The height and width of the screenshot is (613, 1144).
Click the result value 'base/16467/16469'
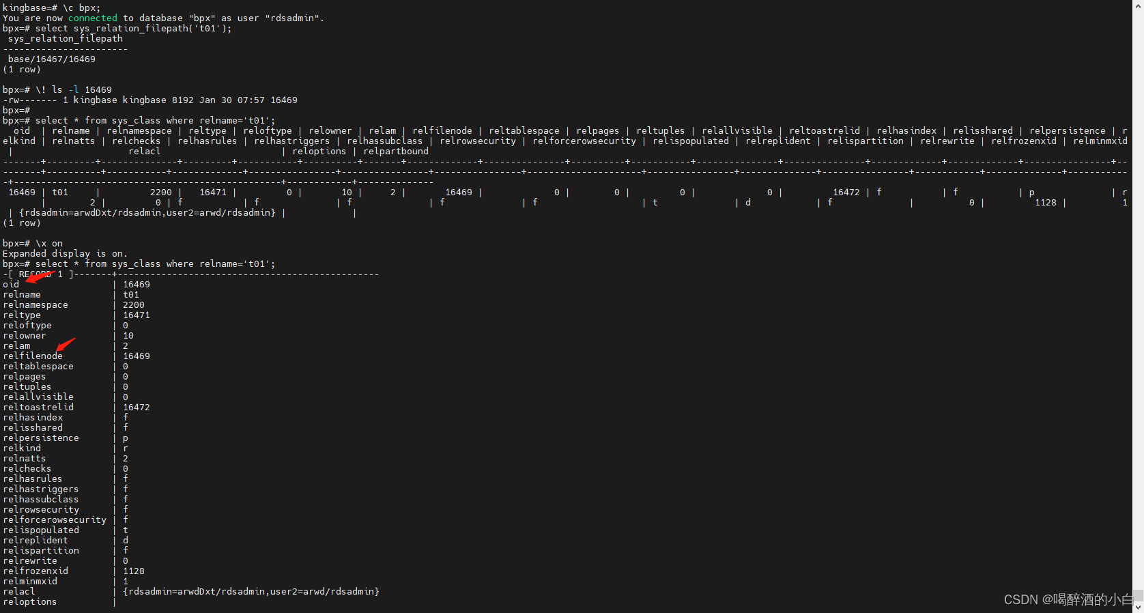tap(52, 59)
